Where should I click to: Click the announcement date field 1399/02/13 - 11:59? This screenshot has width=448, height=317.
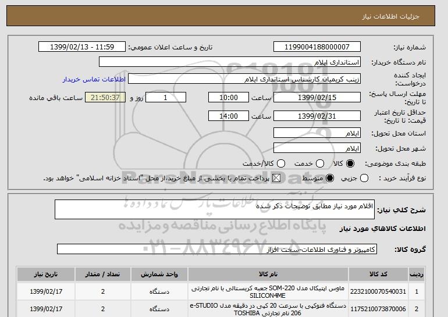82,47
